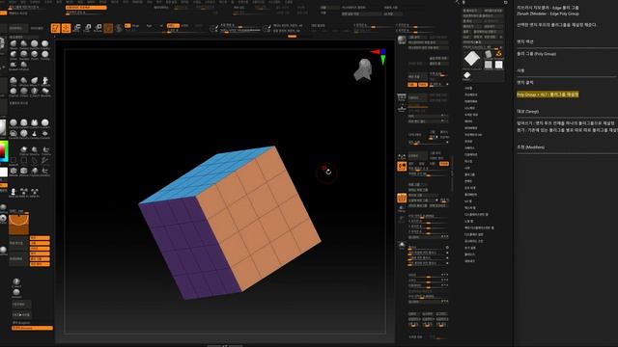Click the yellow highlighted 'Poly Group + ALT' line
This screenshot has height=347, width=618.
pos(548,94)
